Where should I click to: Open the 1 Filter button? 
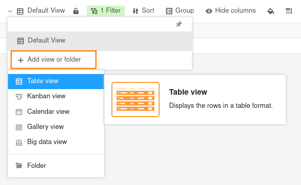(106, 11)
